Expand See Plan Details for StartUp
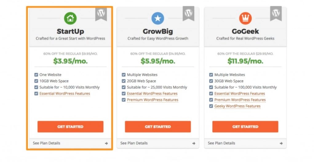Screen dimensions: 314x162 tap(70, 143)
